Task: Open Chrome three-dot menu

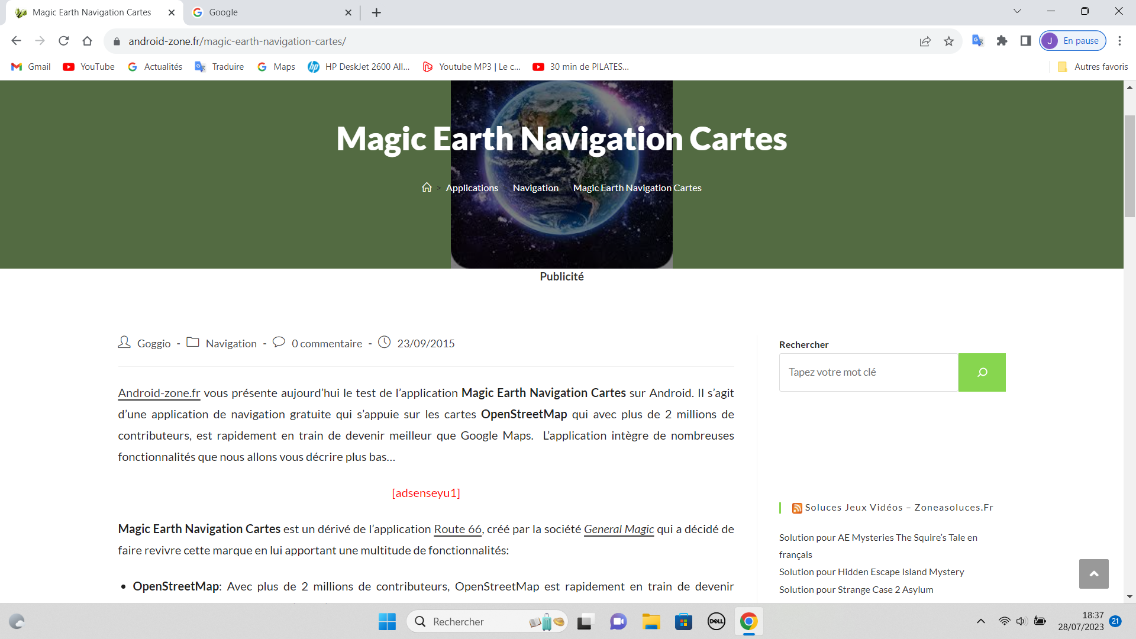Action: point(1119,41)
